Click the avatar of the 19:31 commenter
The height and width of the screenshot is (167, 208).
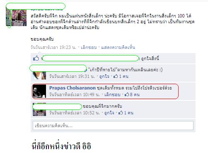tap(39, 75)
